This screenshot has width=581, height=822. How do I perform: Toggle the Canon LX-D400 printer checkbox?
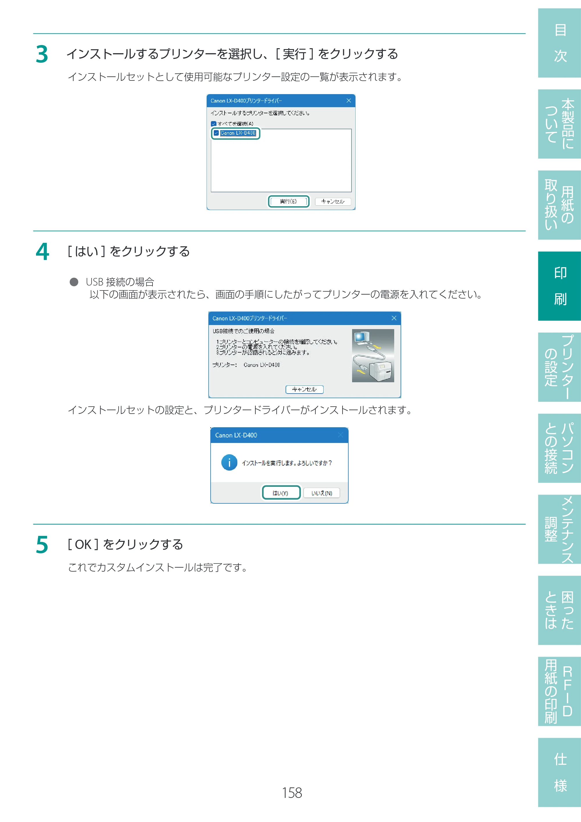point(216,133)
